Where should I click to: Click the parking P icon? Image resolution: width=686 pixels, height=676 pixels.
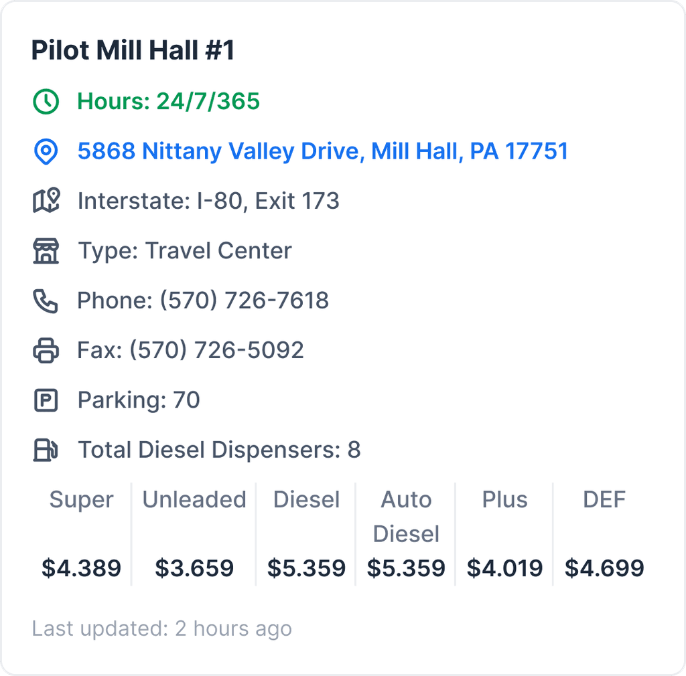(x=44, y=400)
